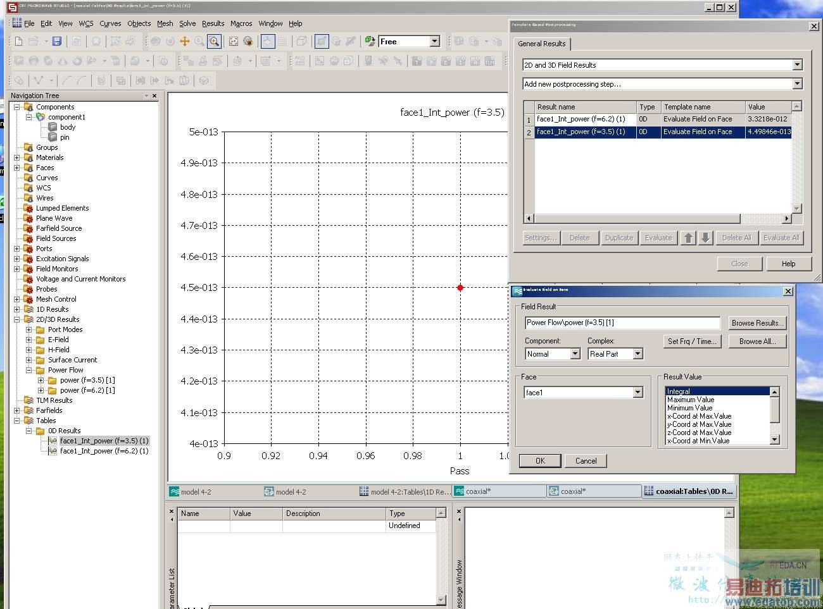
Task: Expand the Materials tree node
Action: [x=17, y=157]
